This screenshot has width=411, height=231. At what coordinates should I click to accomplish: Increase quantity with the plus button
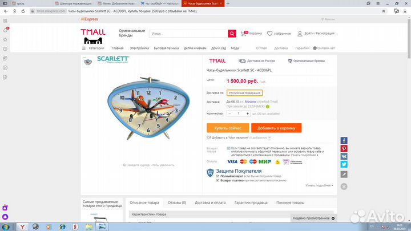pyautogui.click(x=247, y=114)
